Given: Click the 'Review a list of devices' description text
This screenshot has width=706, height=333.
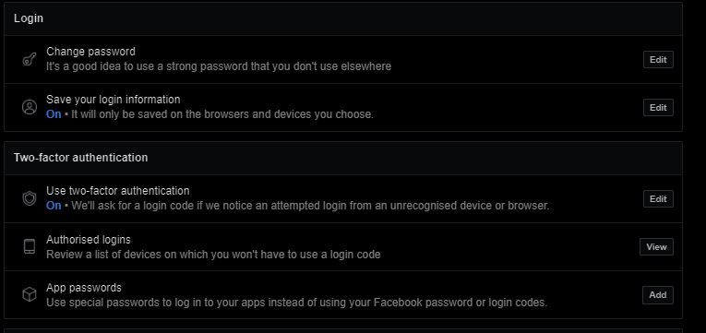Looking at the screenshot, I should [213, 255].
